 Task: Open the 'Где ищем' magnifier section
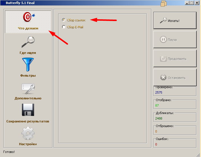[28, 45]
